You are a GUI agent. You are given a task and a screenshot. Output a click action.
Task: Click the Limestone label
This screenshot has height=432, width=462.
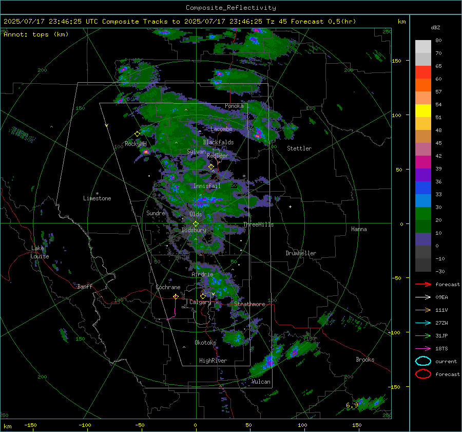(x=97, y=198)
